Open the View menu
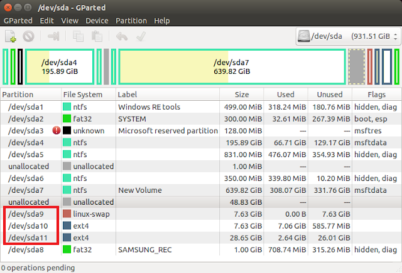The height and width of the screenshot is (273, 402). pyautogui.click(x=70, y=21)
